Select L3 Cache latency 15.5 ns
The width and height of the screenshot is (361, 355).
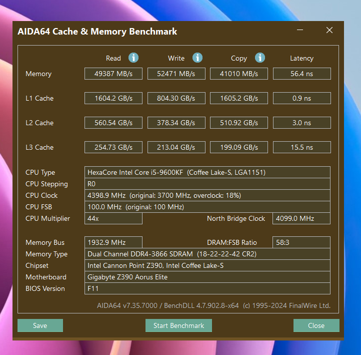pos(302,147)
